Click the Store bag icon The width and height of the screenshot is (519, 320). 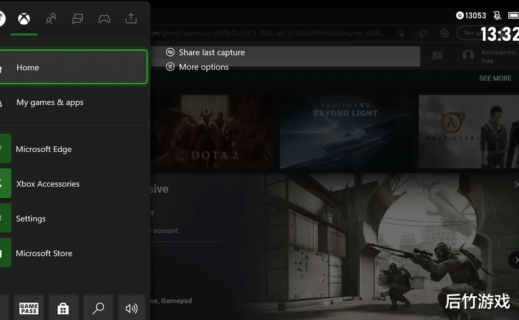[x=63, y=308]
